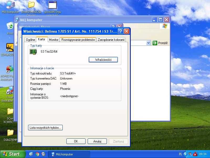Switch to the Ogólne tab
Viewport: 210px width, 158px height.
coord(30,40)
